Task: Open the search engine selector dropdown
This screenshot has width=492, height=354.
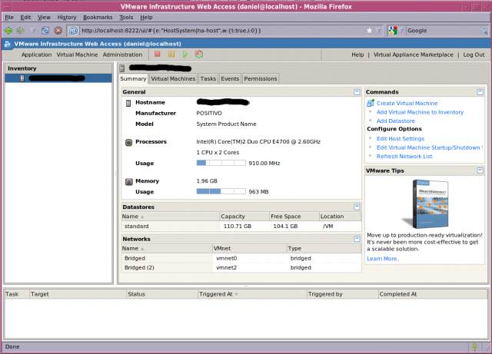Action: [401, 31]
